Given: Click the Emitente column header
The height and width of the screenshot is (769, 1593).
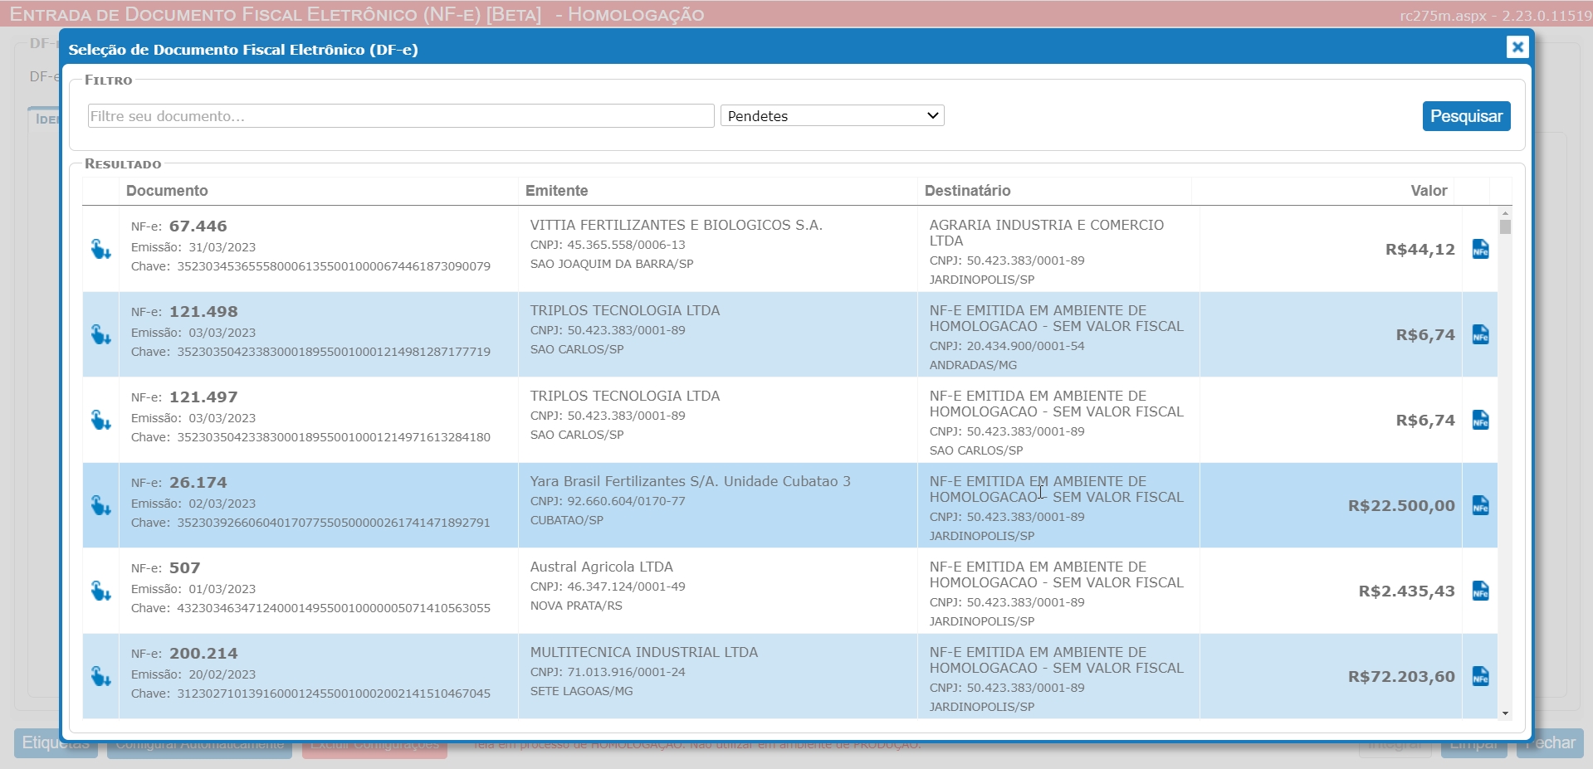Looking at the screenshot, I should click(x=556, y=191).
